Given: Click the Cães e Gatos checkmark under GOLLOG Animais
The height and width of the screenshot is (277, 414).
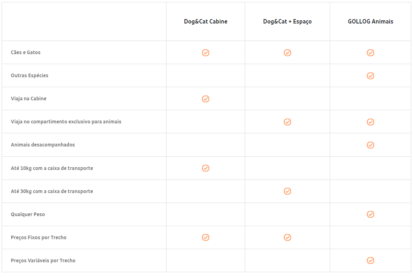Looking at the screenshot, I should pos(370,53).
